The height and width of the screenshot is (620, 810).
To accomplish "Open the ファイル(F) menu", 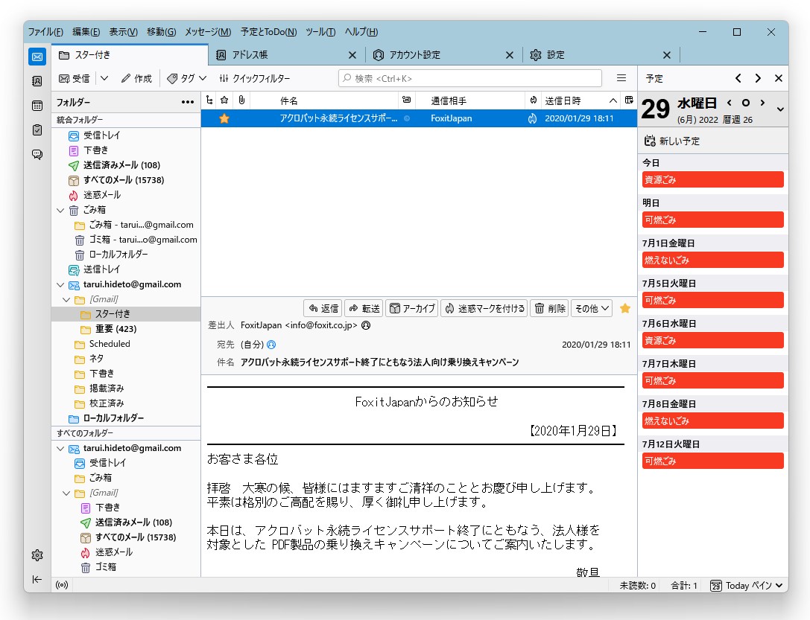I will pos(45,32).
